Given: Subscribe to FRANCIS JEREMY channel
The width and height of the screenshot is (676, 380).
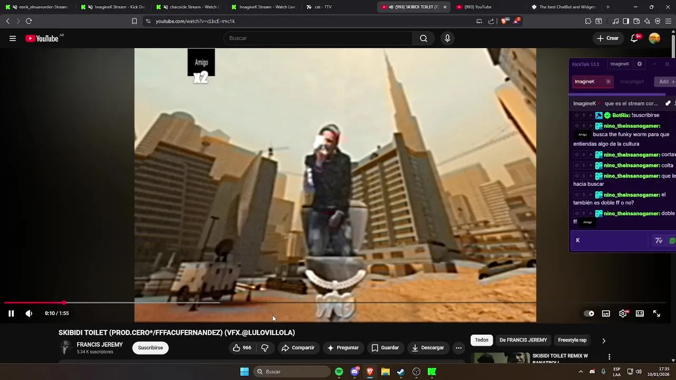Looking at the screenshot, I should coord(151,348).
